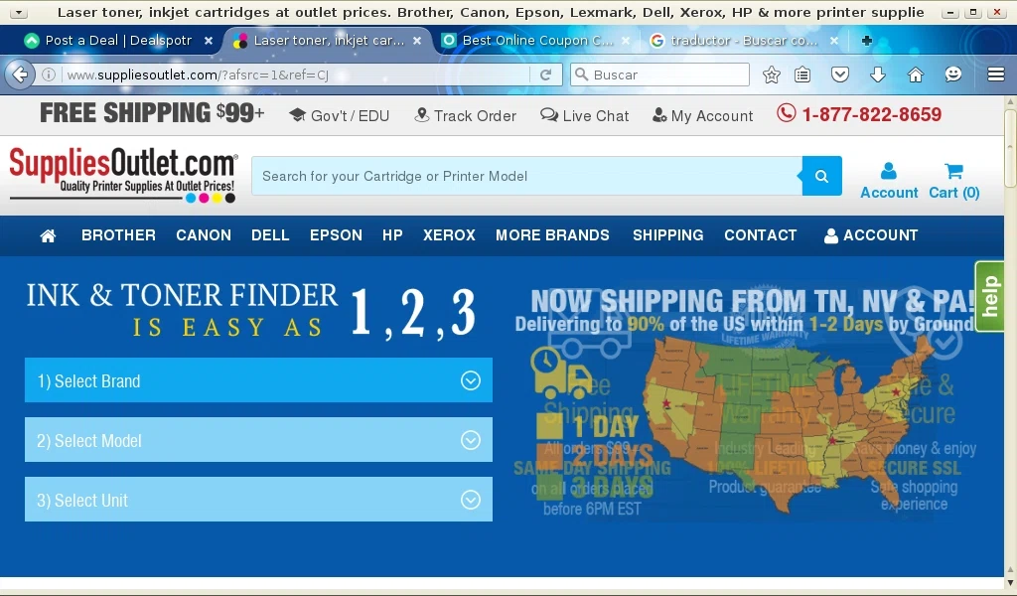Close the Post a Deal Dealspotr tab
This screenshot has width=1017, height=596.
209,40
